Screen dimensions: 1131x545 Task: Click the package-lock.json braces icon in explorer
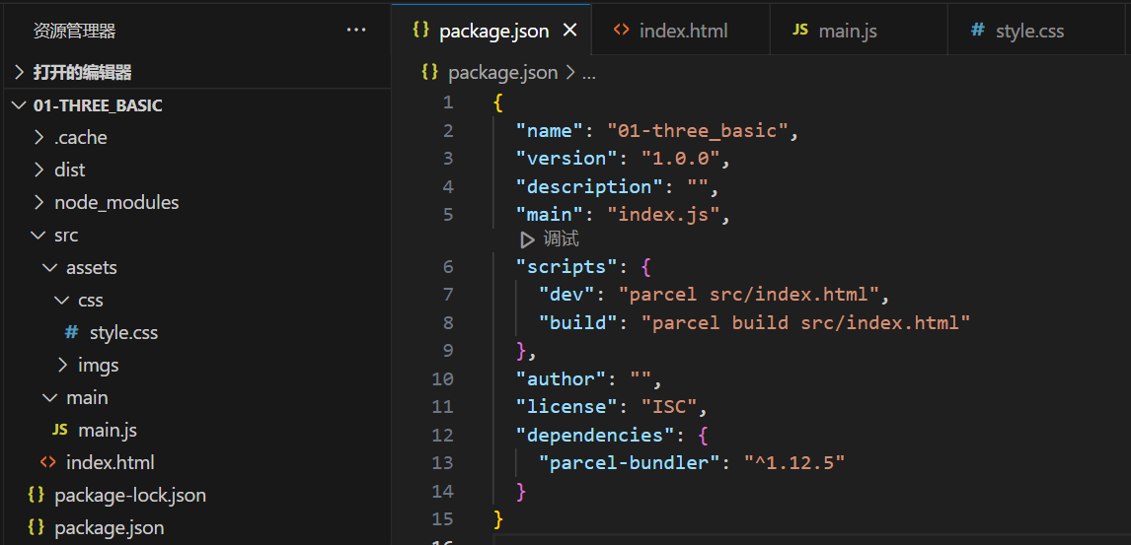point(37,495)
